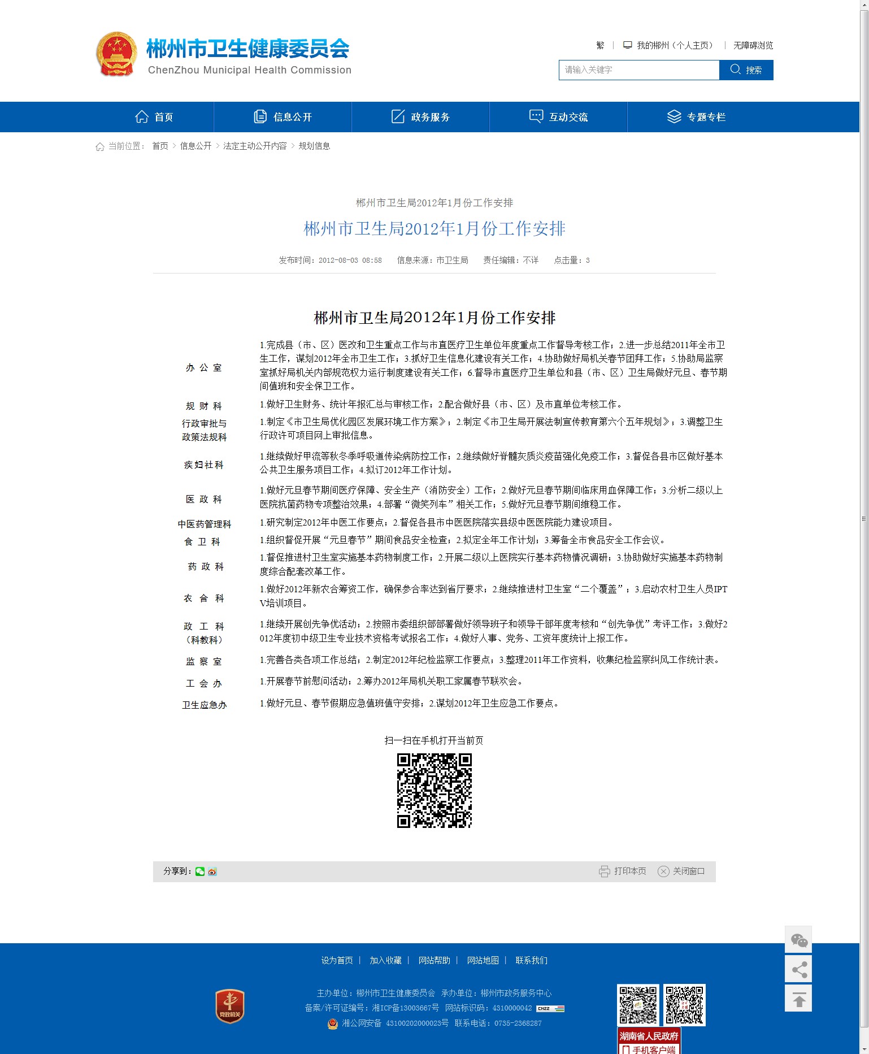The width and height of the screenshot is (869, 1054).
Task: Click the 办公室 row label
Action: (x=204, y=367)
